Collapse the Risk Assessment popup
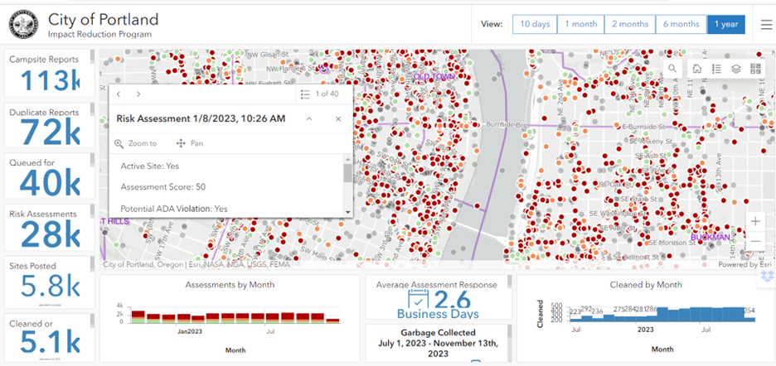The width and height of the screenshot is (776, 366). coord(308,118)
